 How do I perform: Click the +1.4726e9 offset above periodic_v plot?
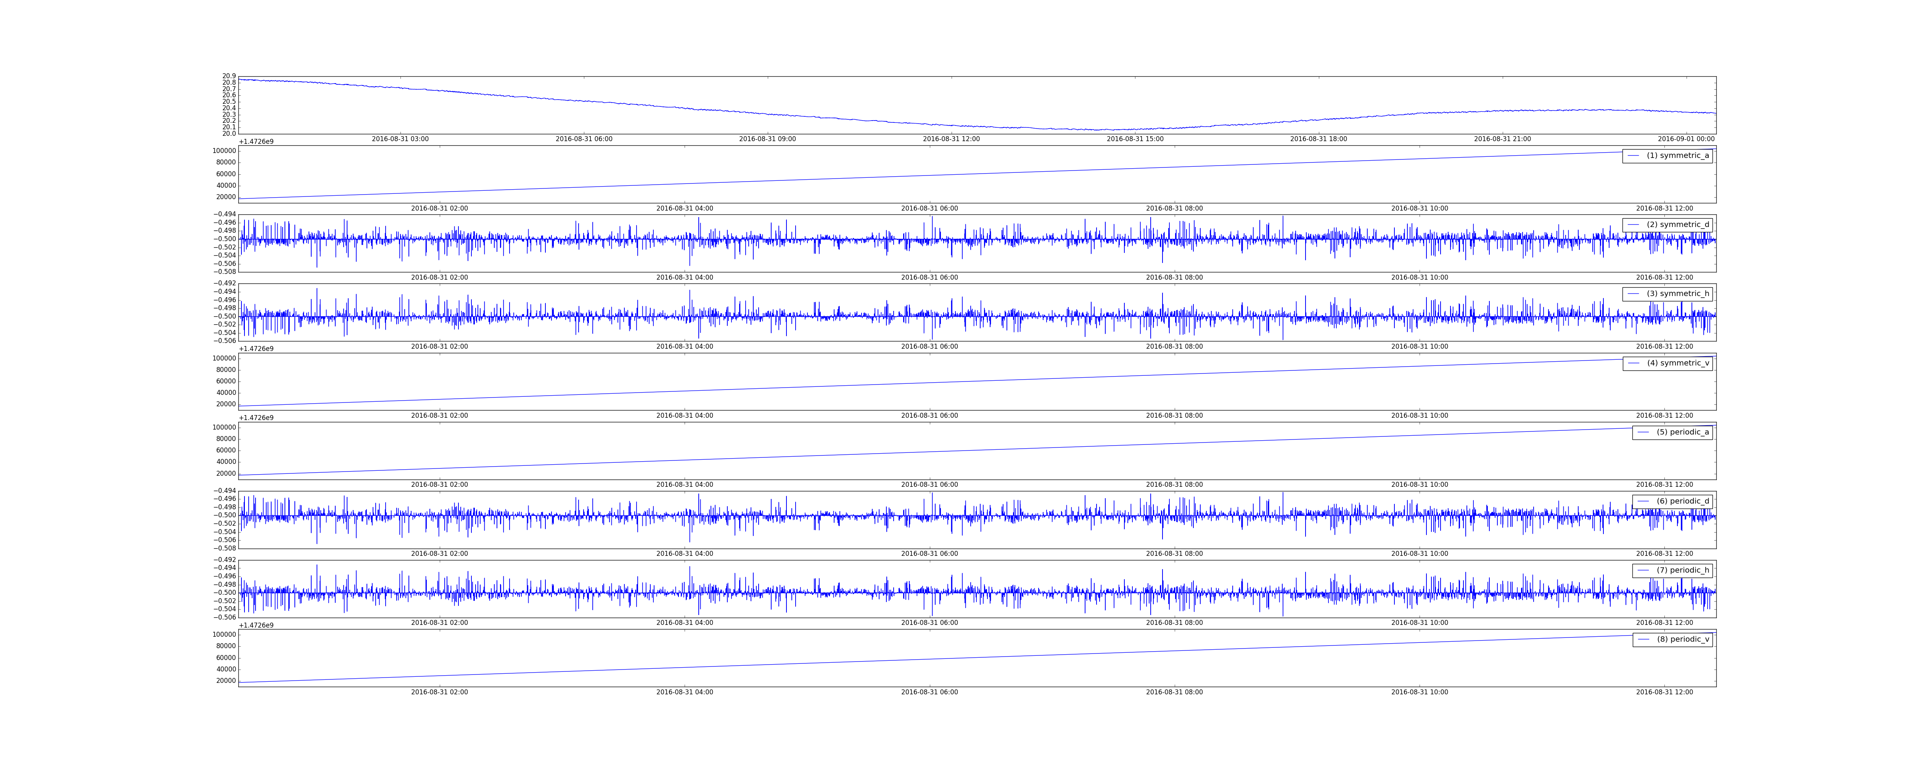(x=256, y=625)
